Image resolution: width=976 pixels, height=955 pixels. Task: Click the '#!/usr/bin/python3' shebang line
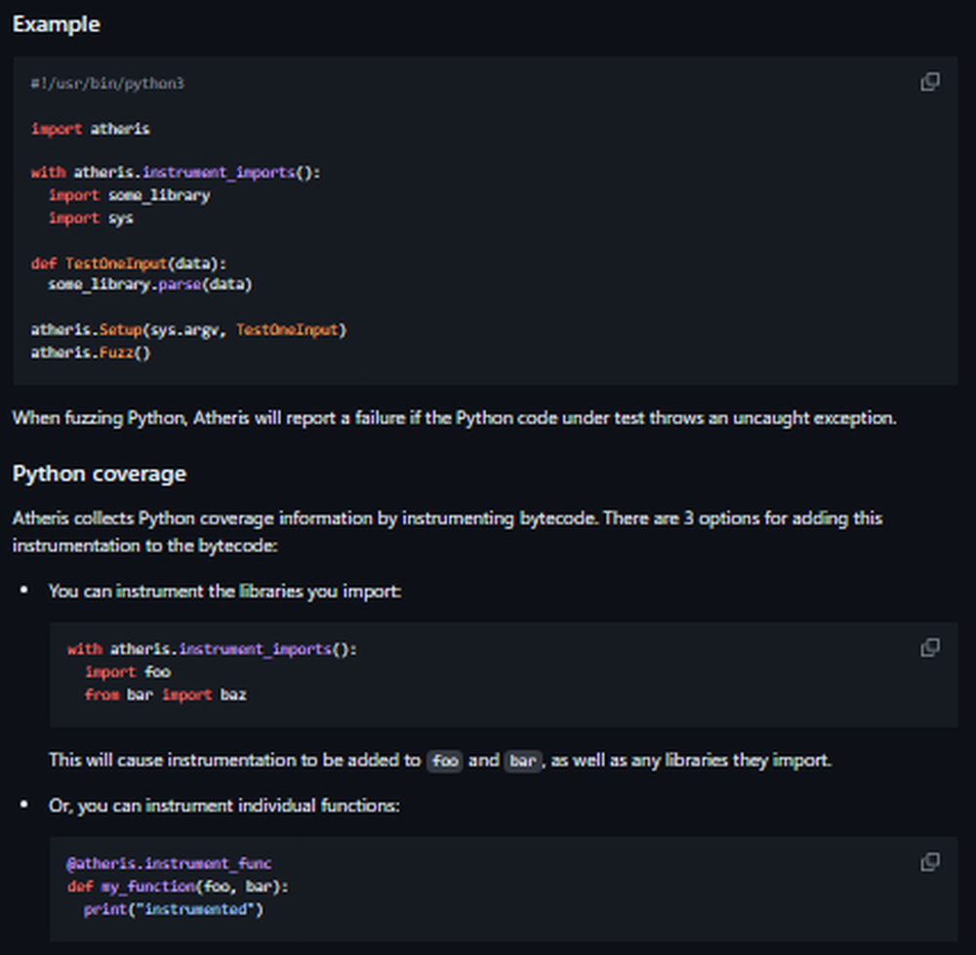point(107,83)
